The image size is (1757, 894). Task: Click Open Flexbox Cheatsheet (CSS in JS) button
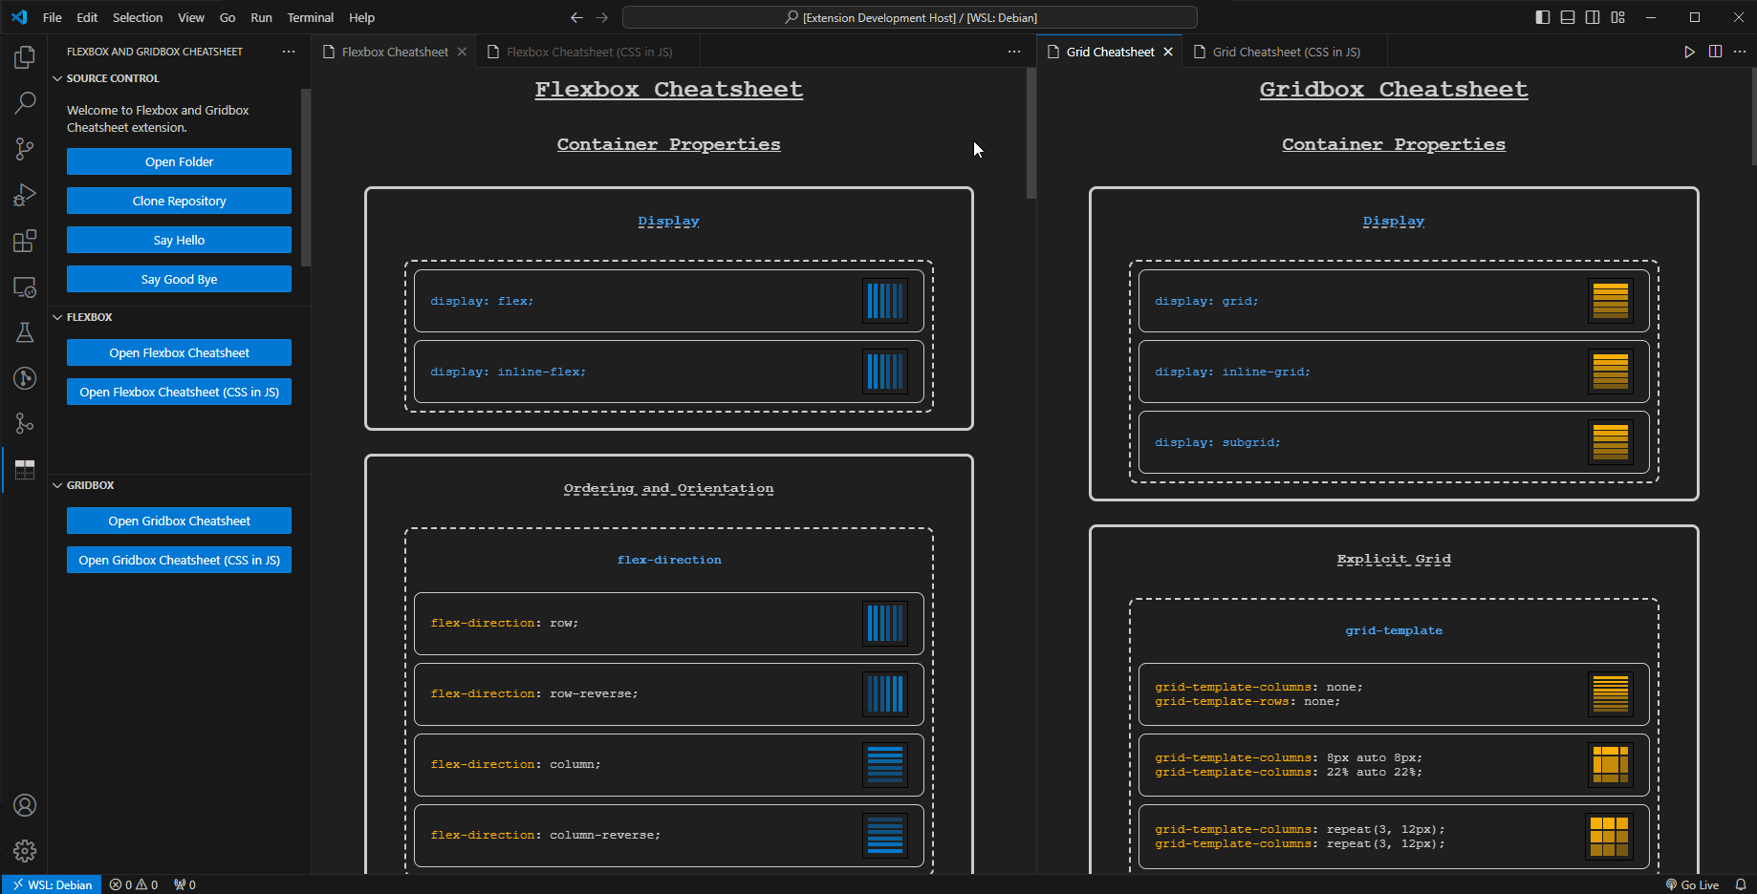[x=179, y=392]
